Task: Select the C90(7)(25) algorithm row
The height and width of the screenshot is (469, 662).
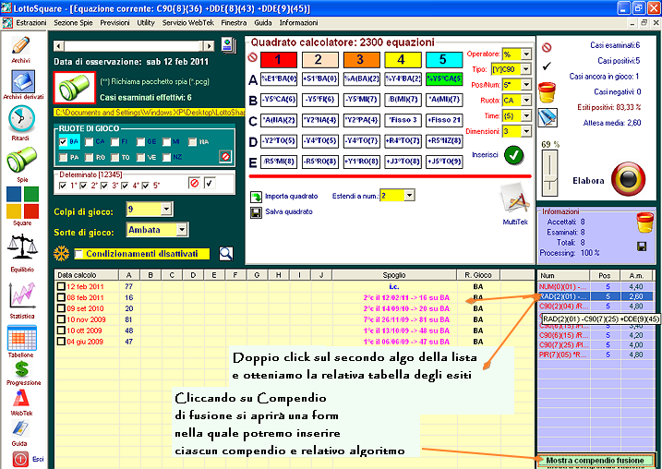Action: coord(596,345)
